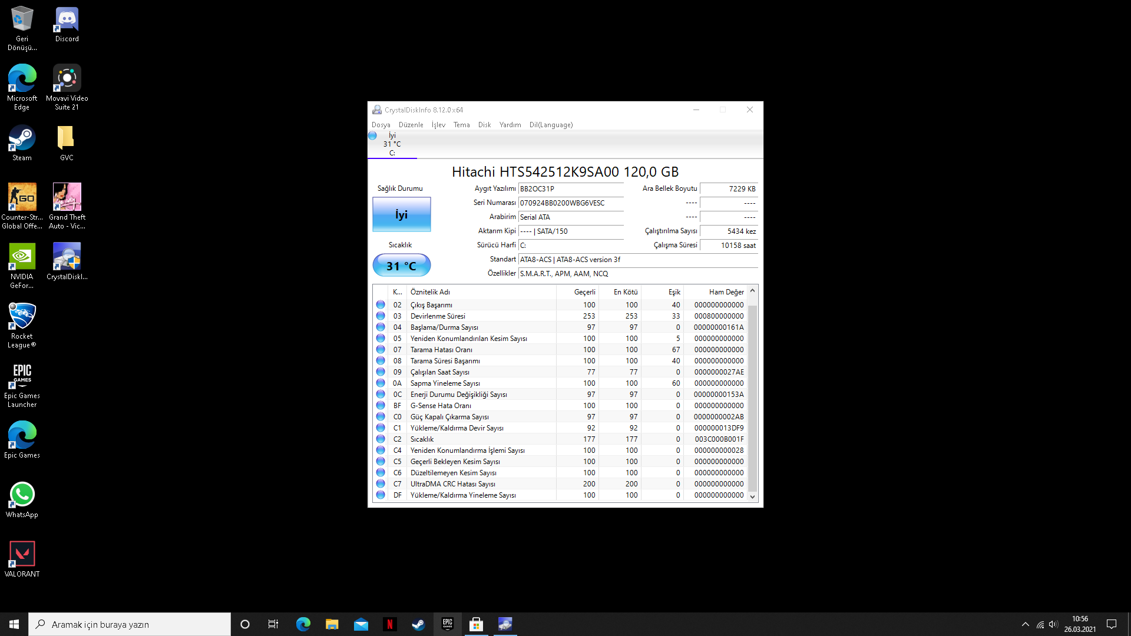Screen dimensions: 1131x636
Task: Click the blue status circle for the Sıcaklık (C2) attribute row
Action: pyautogui.click(x=381, y=439)
